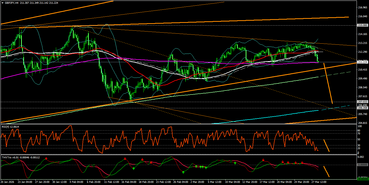Click 216.965 on the price scale
This screenshot has width=369, height=185.
point(363,8)
